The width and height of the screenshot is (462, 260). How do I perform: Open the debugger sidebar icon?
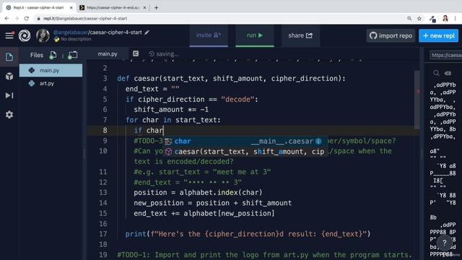click(x=9, y=95)
